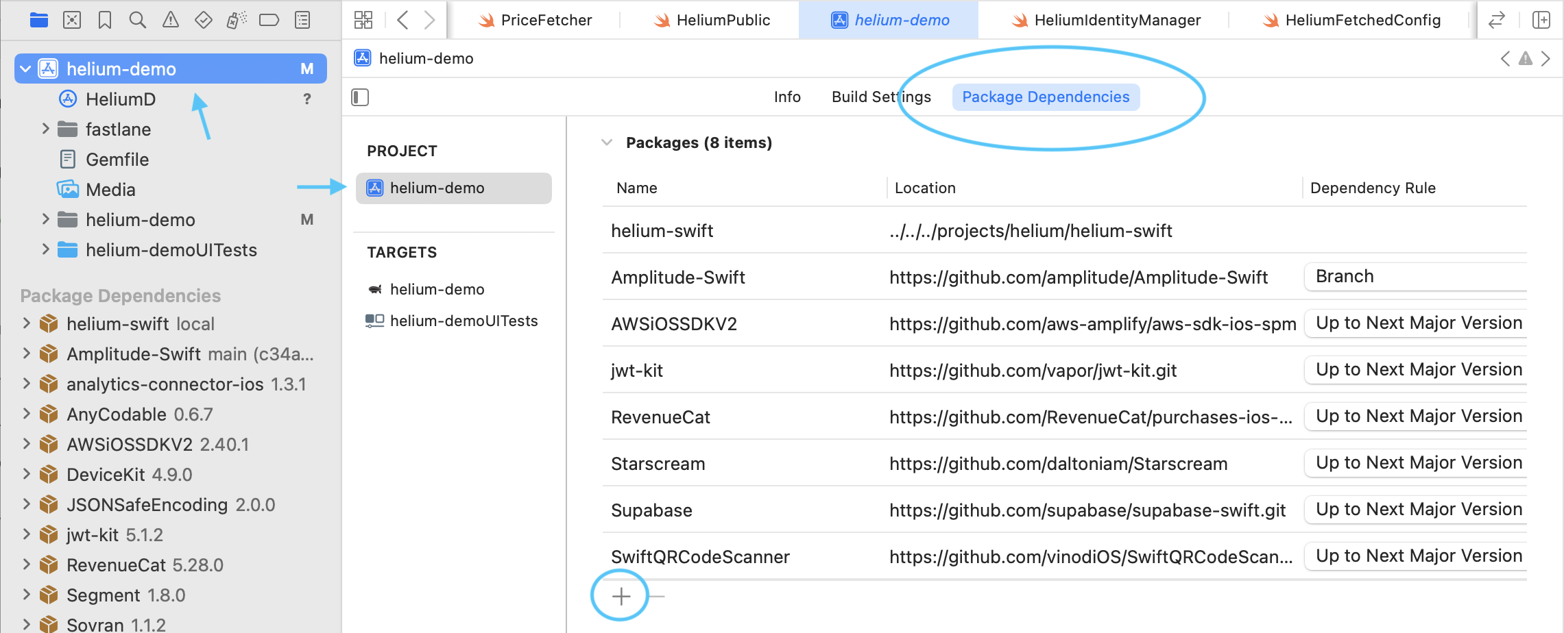Open the Report navigator icon
1564x633 pixels.
point(302,20)
